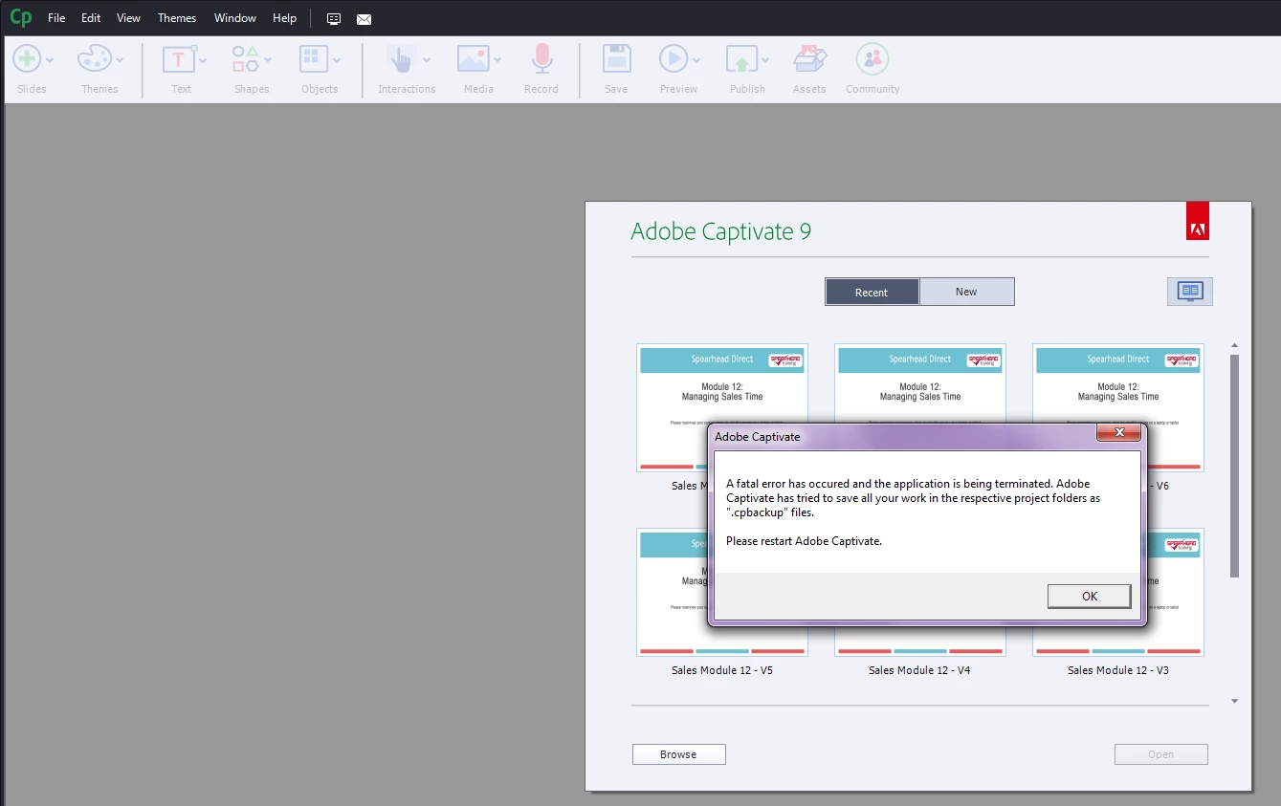Open the Themes menu in menu bar
The image size is (1281, 806).
[x=177, y=18]
